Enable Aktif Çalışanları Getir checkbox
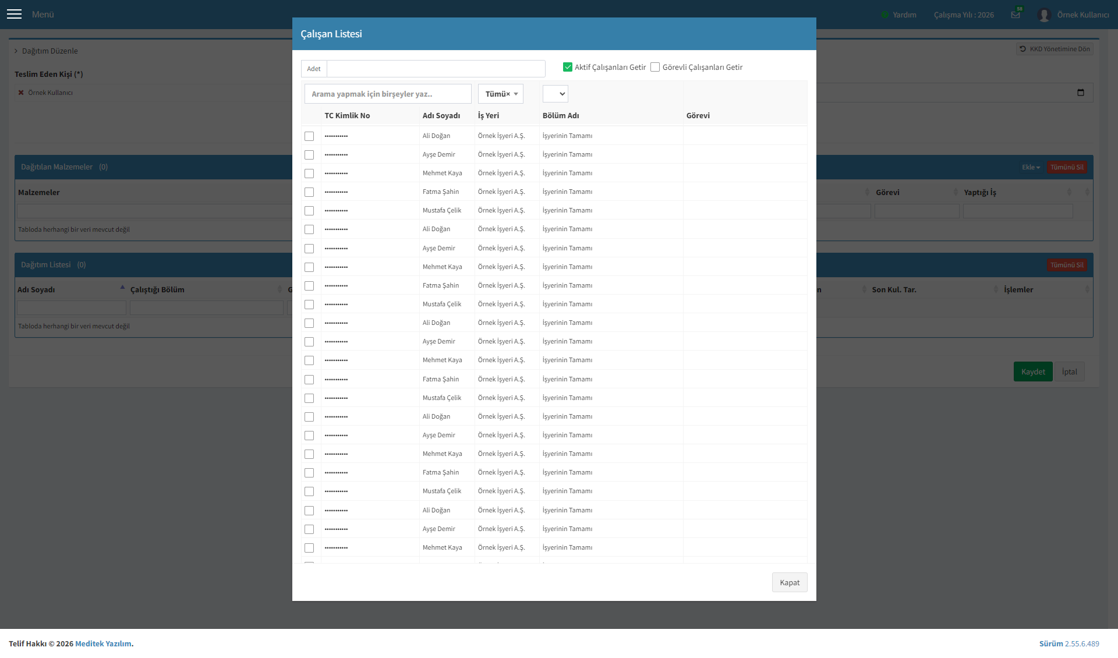This screenshot has height=658, width=1118. (x=568, y=67)
